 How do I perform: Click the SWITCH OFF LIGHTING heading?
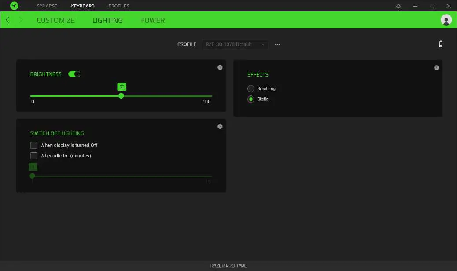coord(57,133)
